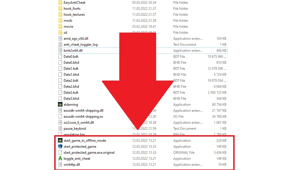Select the Data1.bhd file icon

pos(60,74)
